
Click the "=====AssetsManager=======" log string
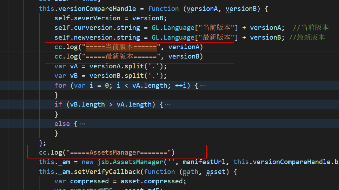(x=121, y=152)
